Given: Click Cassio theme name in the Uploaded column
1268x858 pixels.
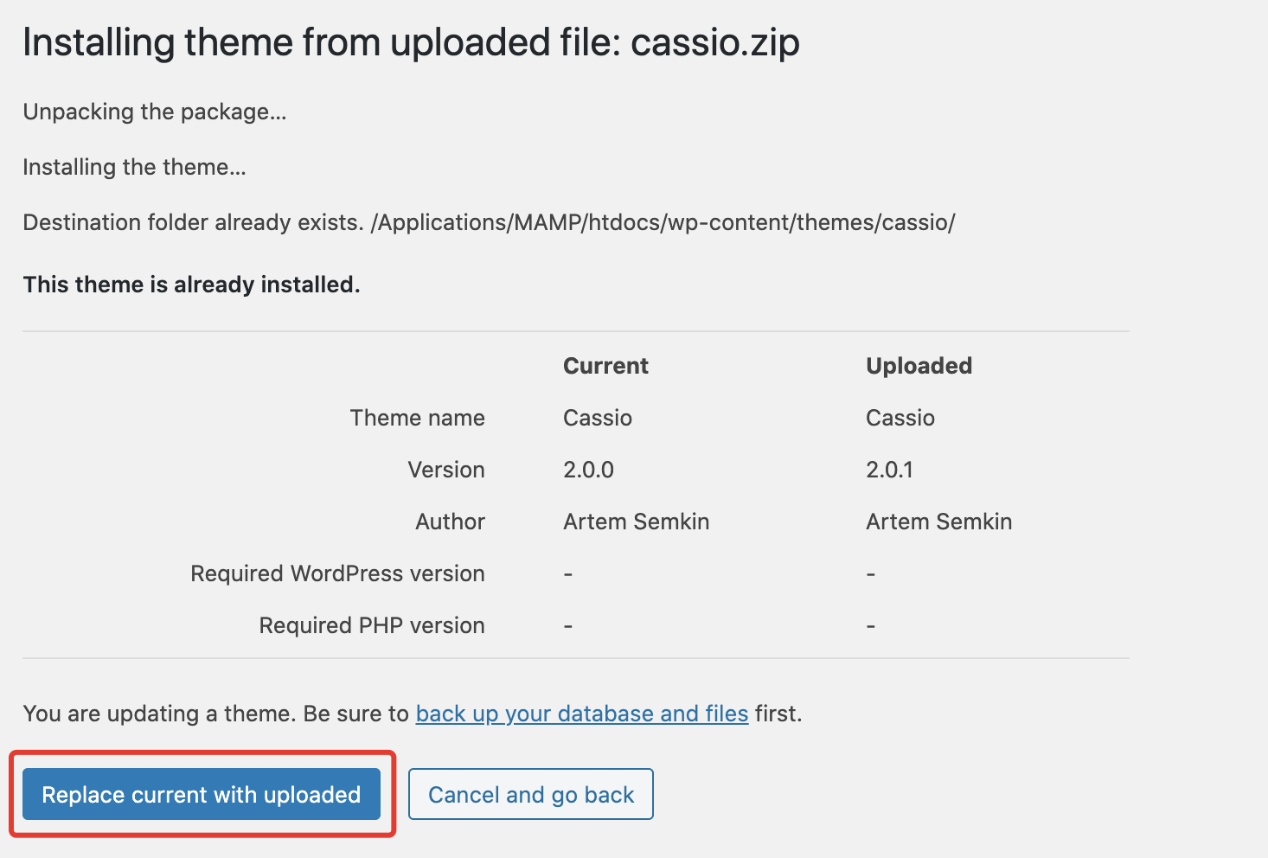Looking at the screenshot, I should (900, 418).
